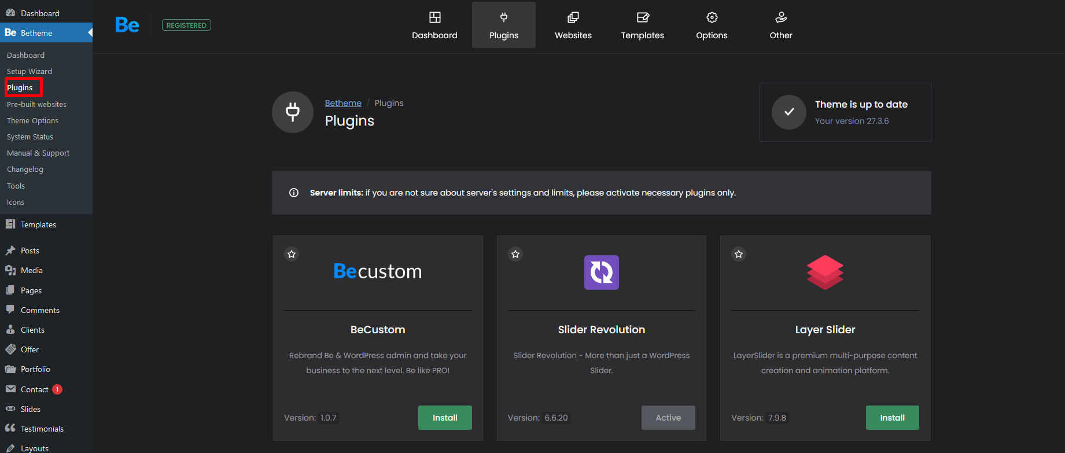Click the Dashboard gauge icon in sidebar
Viewport: 1065px width, 453px height.
[10, 13]
